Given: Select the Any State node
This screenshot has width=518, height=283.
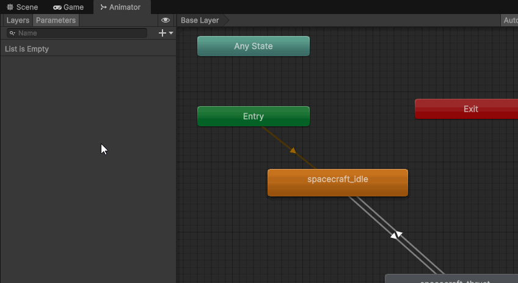Looking at the screenshot, I should [254, 46].
